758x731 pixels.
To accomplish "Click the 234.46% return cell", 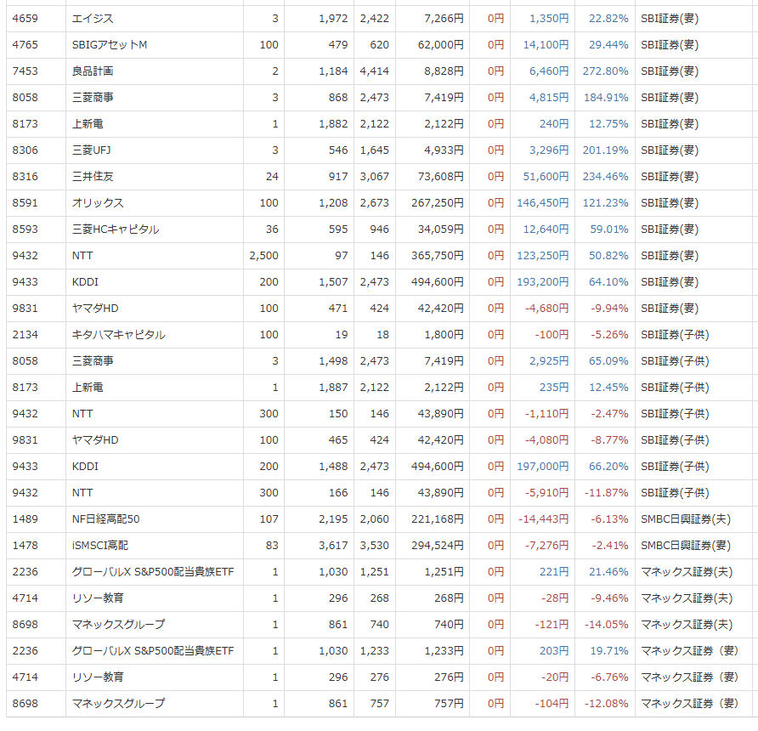I will point(605,177).
